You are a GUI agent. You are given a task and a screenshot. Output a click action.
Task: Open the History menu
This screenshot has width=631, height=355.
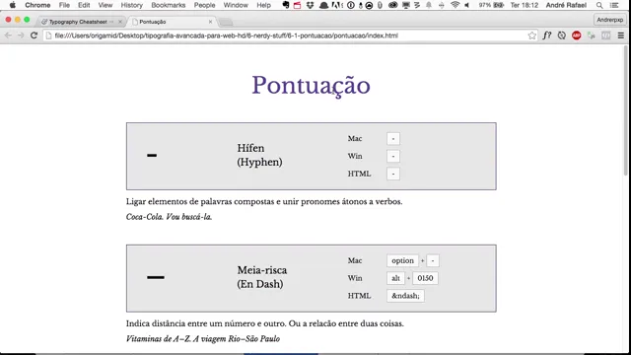pos(131,5)
